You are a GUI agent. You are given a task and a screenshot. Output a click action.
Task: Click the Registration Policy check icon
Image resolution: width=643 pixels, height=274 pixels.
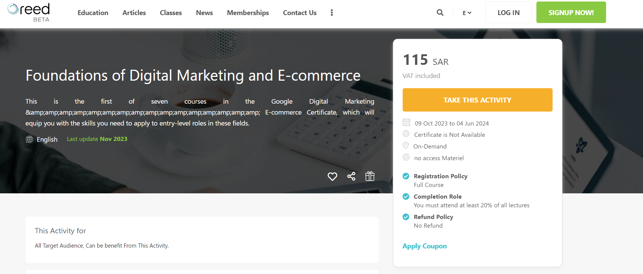click(x=406, y=176)
